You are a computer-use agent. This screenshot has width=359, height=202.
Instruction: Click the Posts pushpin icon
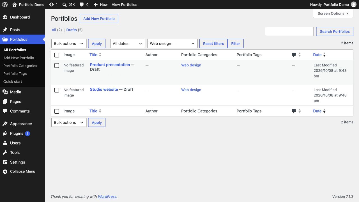click(x=5, y=30)
